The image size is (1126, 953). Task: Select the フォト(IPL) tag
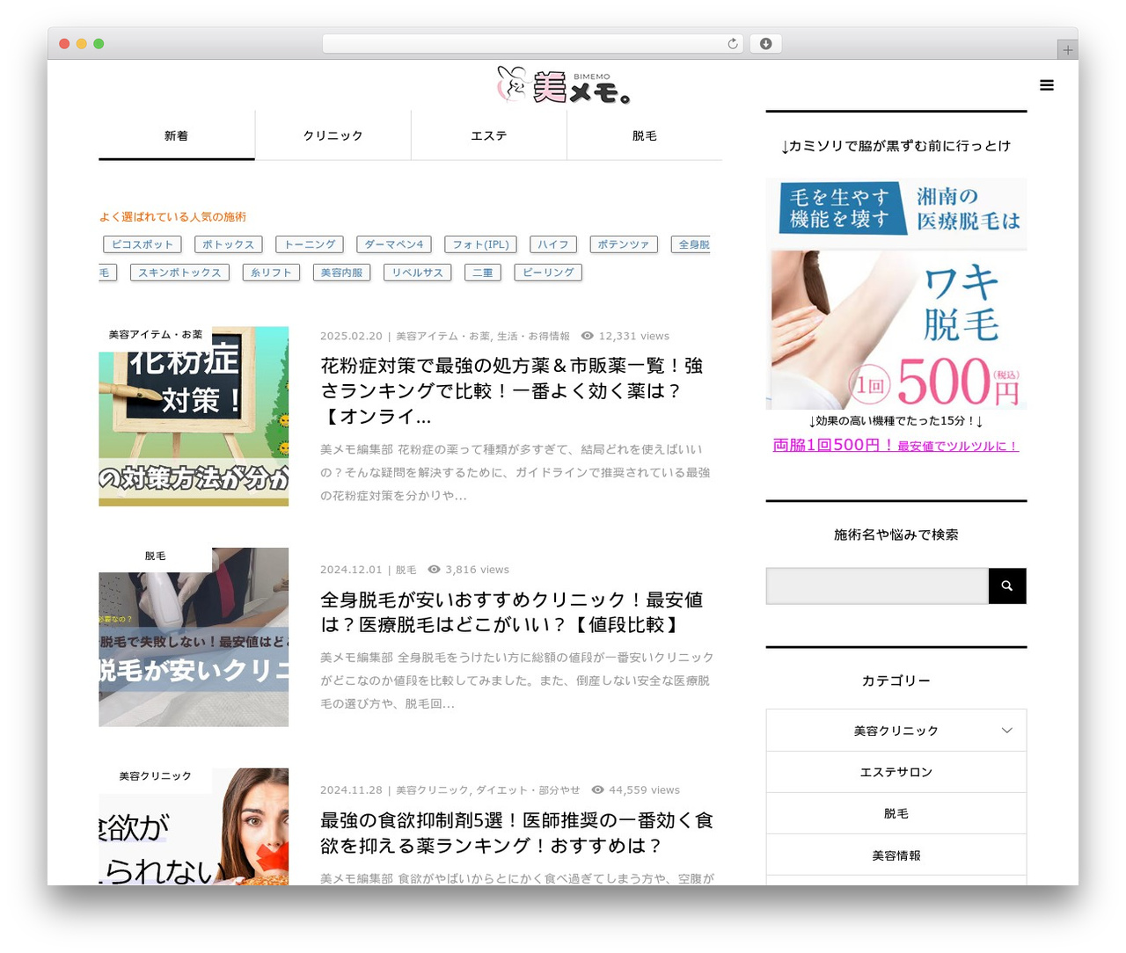481,244
